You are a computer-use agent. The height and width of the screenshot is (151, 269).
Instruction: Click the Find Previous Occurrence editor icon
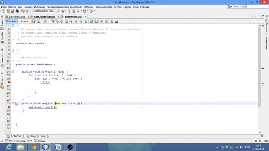pyautogui.click(x=57, y=21)
